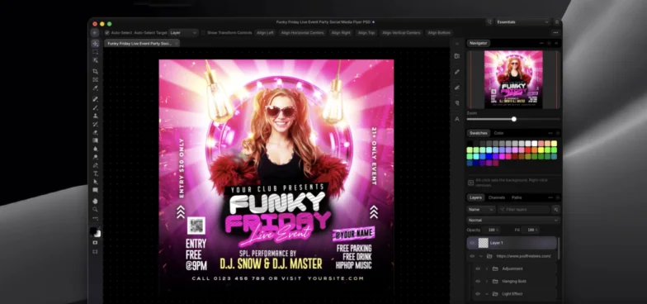
Task: Open Navigator panel options menu
Action: [541, 43]
